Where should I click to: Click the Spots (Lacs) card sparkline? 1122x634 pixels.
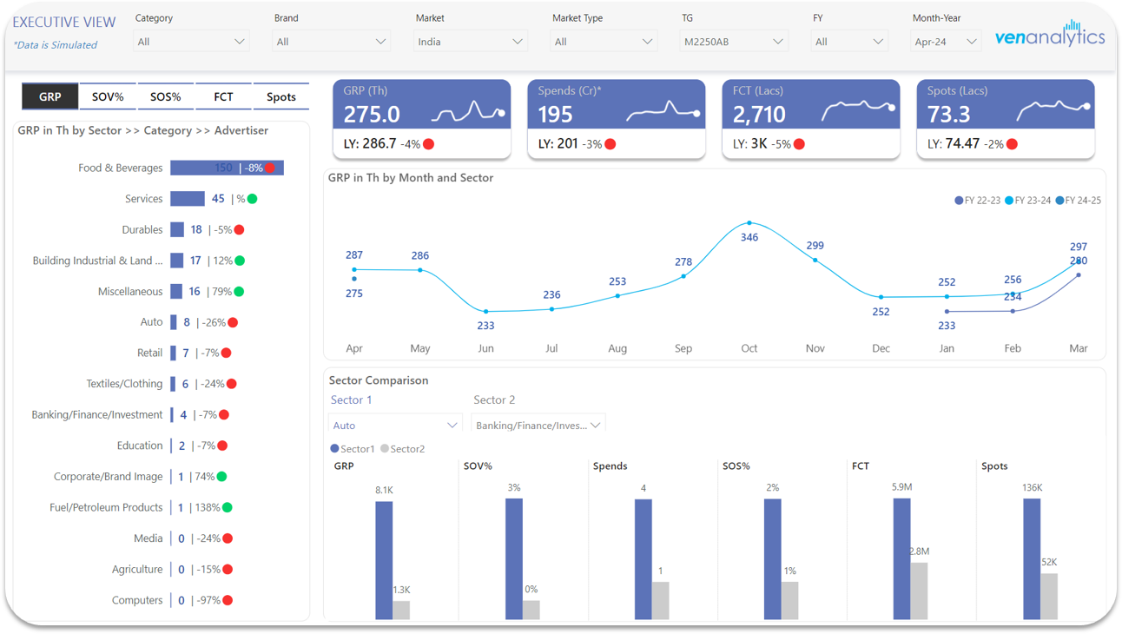1053,109
